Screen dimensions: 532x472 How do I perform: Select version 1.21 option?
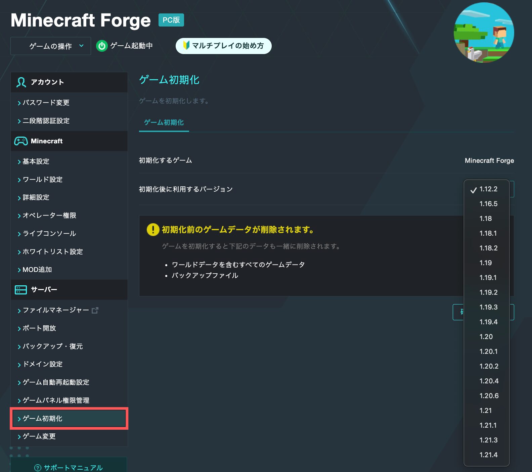[x=487, y=411]
